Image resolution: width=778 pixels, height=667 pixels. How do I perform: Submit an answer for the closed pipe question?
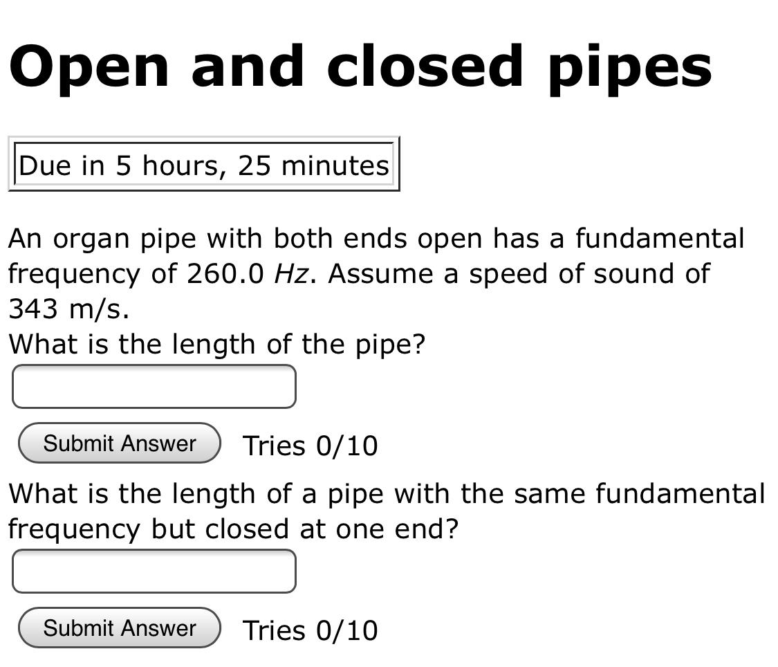click(x=118, y=628)
